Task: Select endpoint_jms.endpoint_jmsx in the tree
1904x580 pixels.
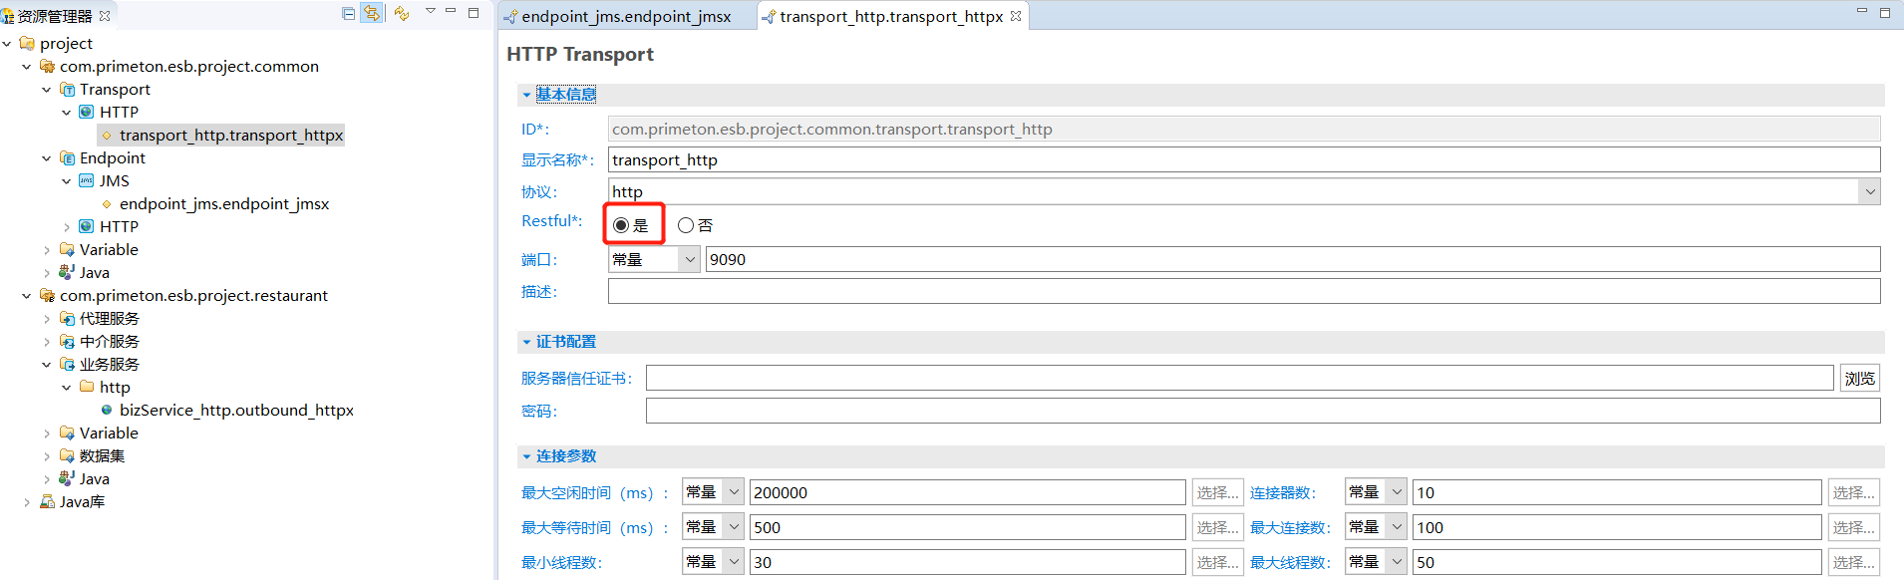Action: click(x=223, y=204)
